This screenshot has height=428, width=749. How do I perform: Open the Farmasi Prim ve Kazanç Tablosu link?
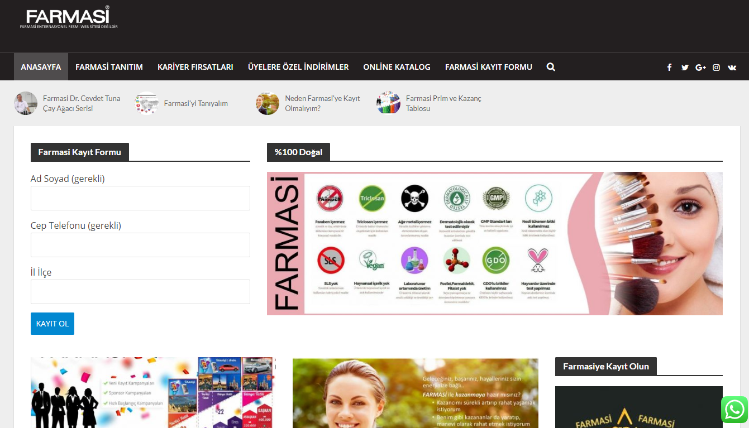click(443, 103)
